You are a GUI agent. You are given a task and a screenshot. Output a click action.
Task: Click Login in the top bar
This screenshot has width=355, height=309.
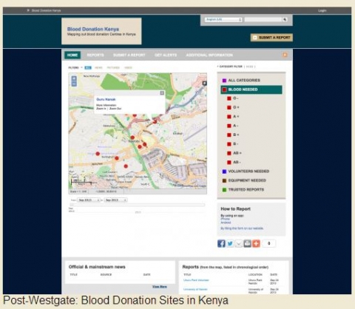(322, 10)
